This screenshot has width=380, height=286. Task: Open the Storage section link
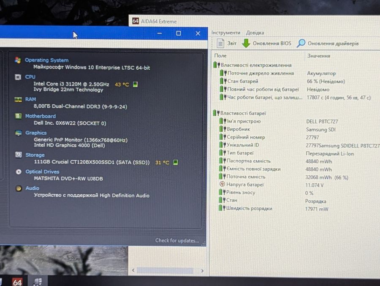point(35,155)
